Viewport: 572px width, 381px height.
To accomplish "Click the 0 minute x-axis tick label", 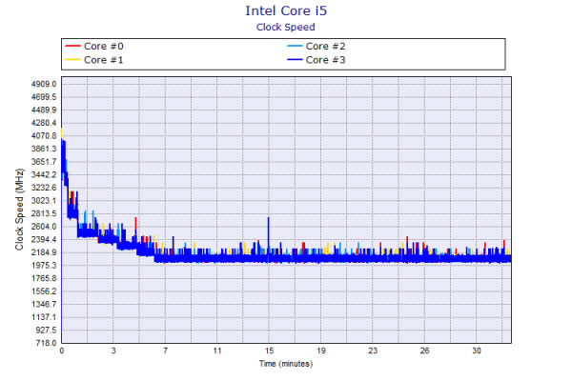I will coord(62,351).
